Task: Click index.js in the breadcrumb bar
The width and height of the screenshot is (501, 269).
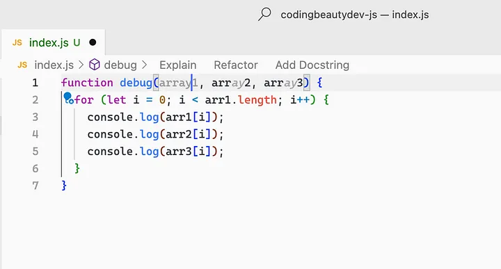Action: 54,65
